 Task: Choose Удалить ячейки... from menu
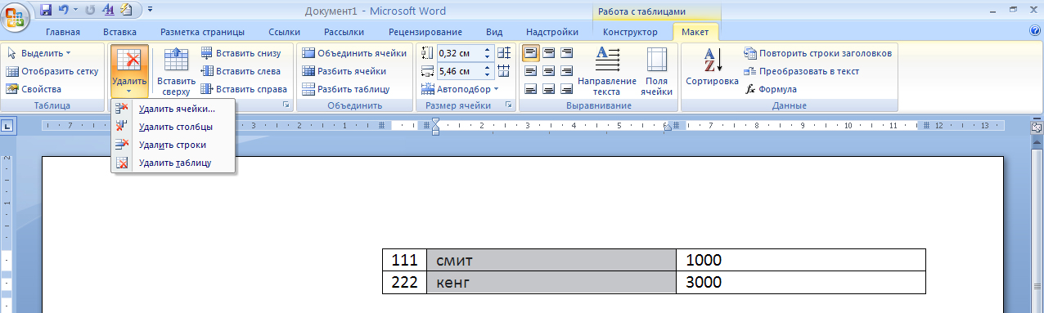173,109
